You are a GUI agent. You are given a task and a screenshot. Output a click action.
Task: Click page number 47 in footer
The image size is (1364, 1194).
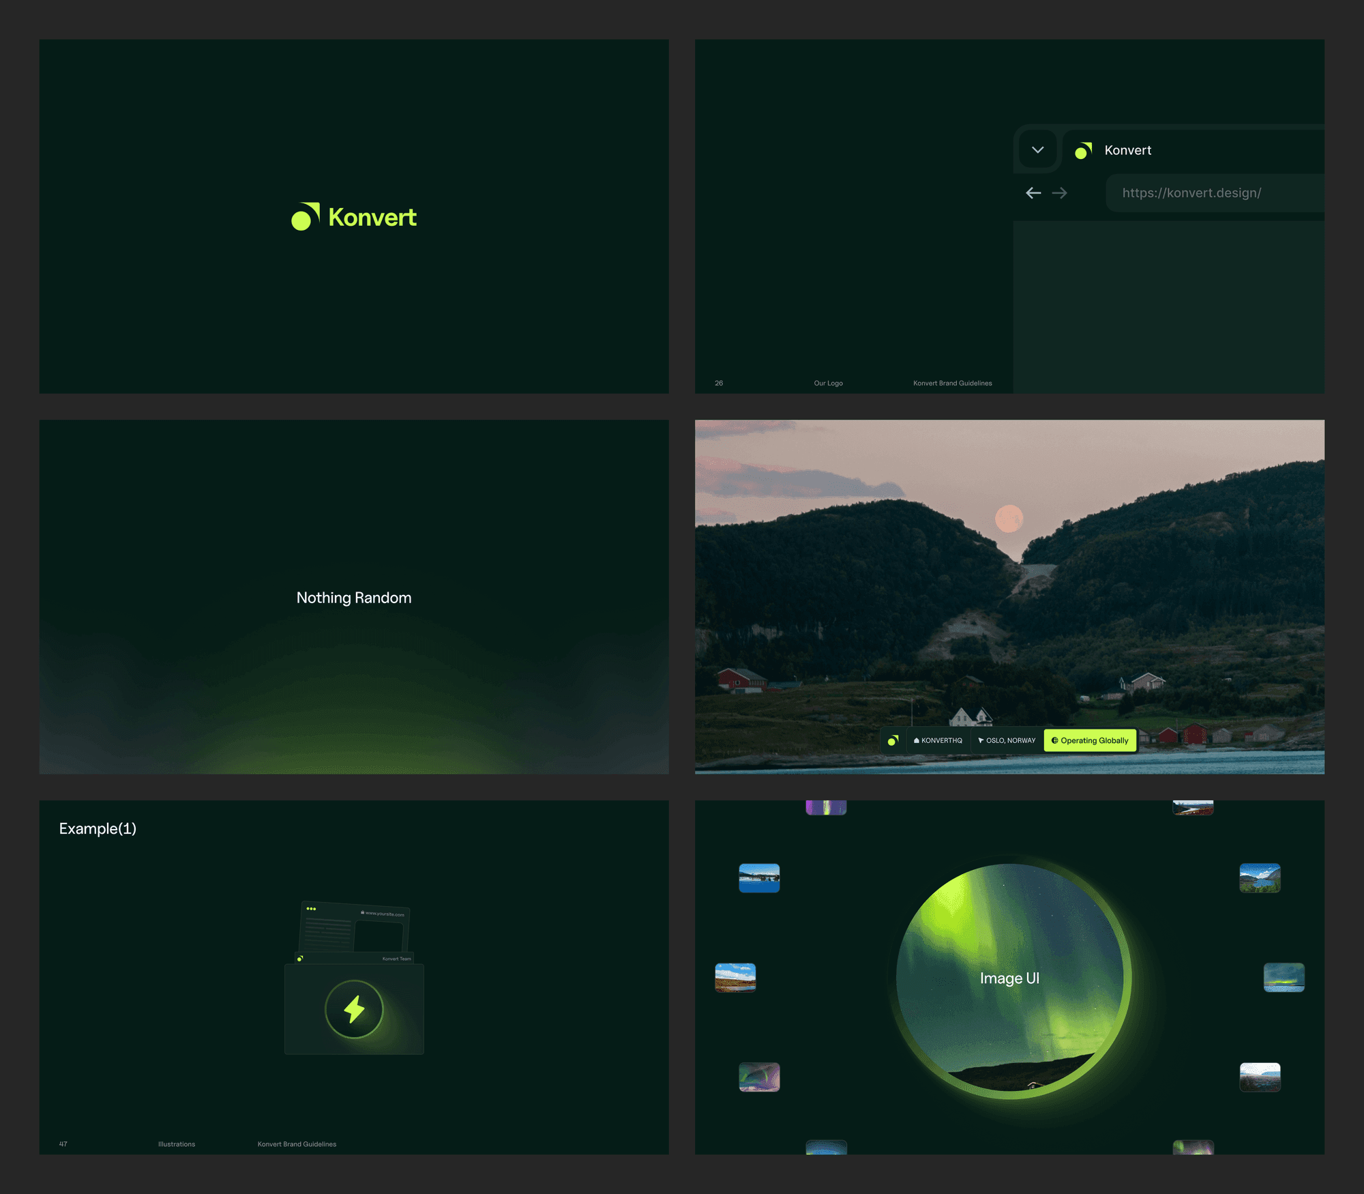pyautogui.click(x=63, y=1144)
